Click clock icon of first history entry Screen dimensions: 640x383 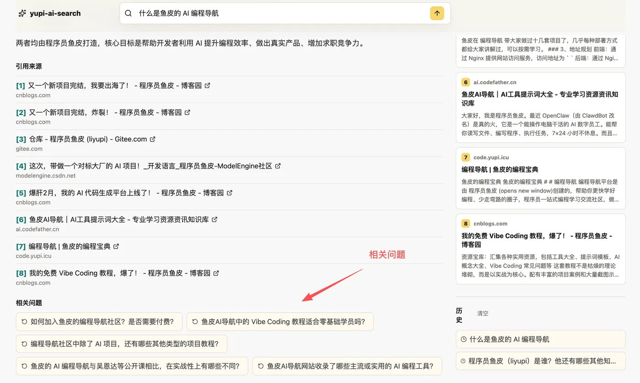pos(464,339)
